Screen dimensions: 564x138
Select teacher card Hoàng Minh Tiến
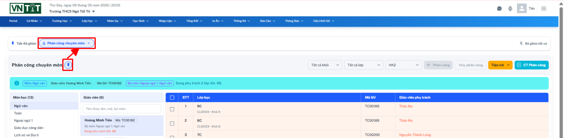122,126
